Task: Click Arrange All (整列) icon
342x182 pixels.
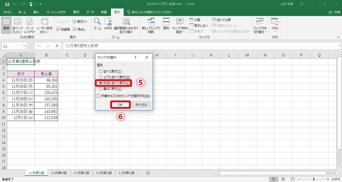Action: [166, 24]
